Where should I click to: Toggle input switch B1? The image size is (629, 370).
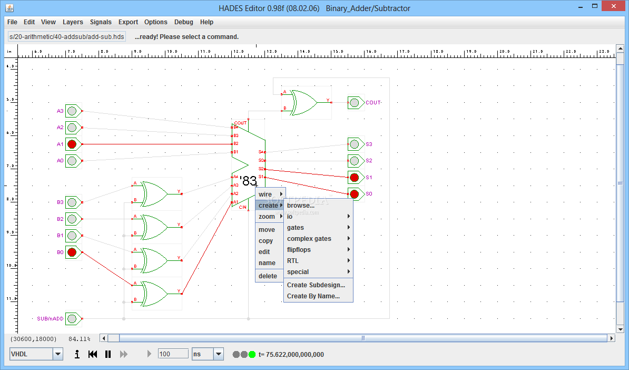pyautogui.click(x=72, y=236)
